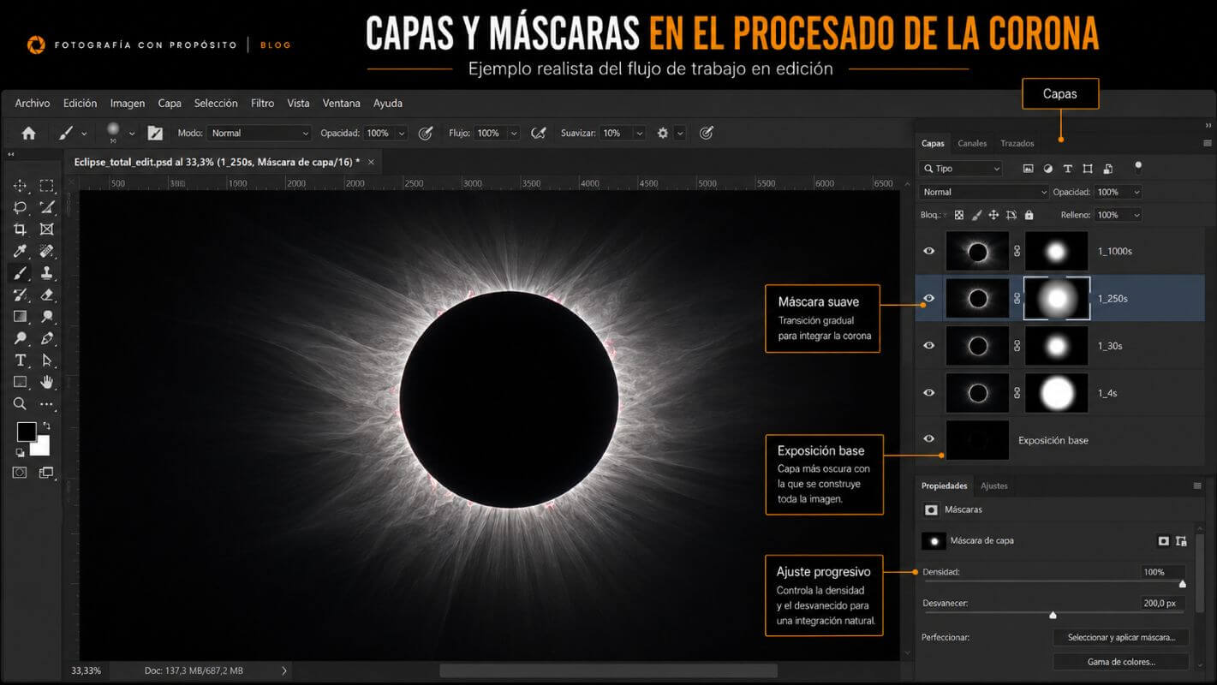Open the Relleno percentage dropdown

(x=1136, y=215)
